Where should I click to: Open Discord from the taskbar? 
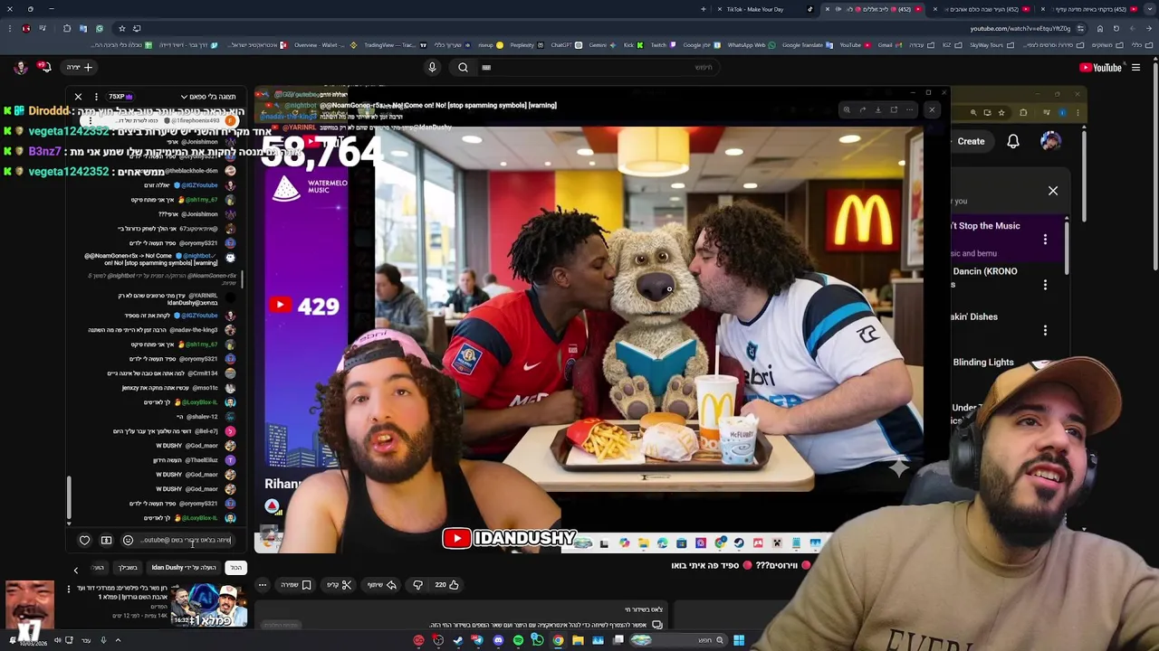coord(498,640)
